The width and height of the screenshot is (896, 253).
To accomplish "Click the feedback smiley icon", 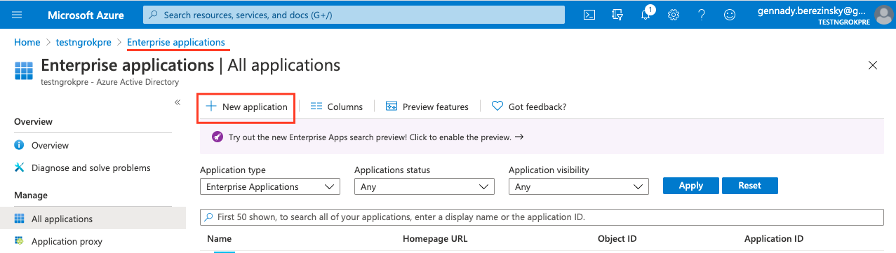I will pyautogui.click(x=730, y=15).
